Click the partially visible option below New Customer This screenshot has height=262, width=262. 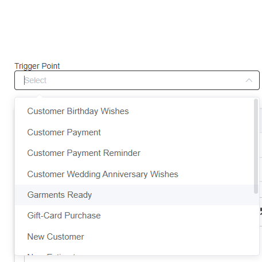(x=52, y=254)
